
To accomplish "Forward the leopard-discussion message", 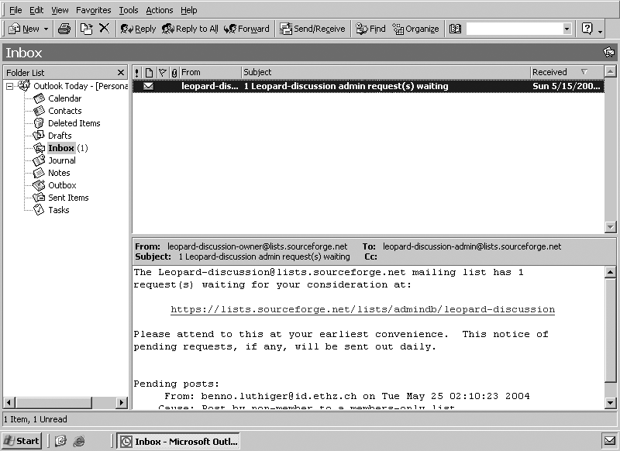I will 246,29.
